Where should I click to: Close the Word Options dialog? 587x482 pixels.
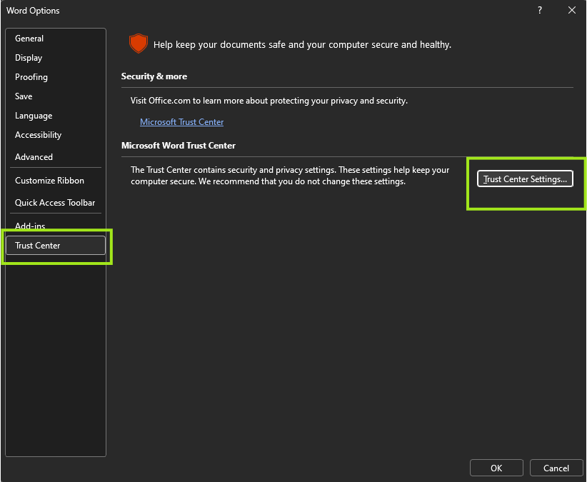point(571,10)
